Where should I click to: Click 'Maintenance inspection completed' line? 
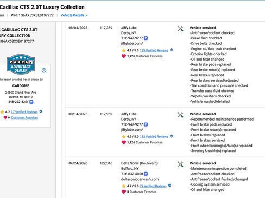pos(218,169)
